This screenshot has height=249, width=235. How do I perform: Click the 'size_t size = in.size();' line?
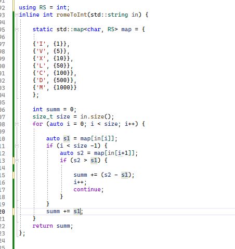pos(73,116)
